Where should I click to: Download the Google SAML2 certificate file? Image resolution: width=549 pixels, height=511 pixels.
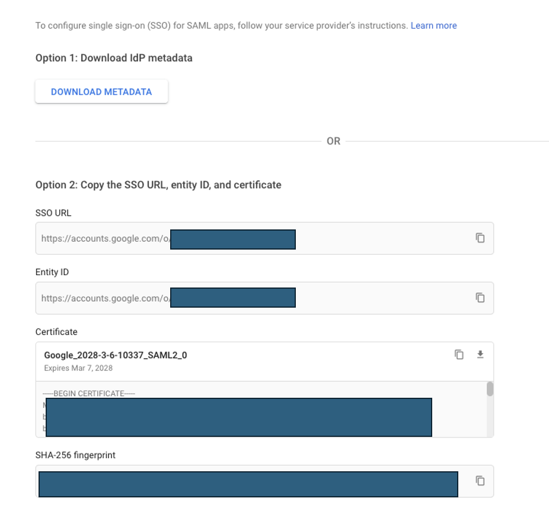[x=480, y=354]
